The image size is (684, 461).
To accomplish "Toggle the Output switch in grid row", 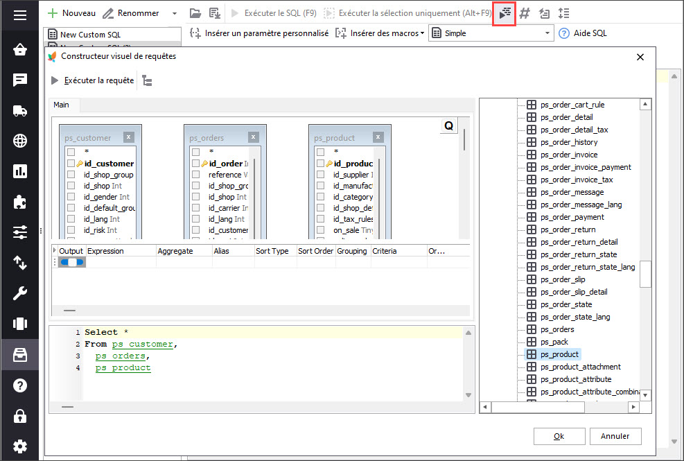I will pyautogui.click(x=72, y=262).
